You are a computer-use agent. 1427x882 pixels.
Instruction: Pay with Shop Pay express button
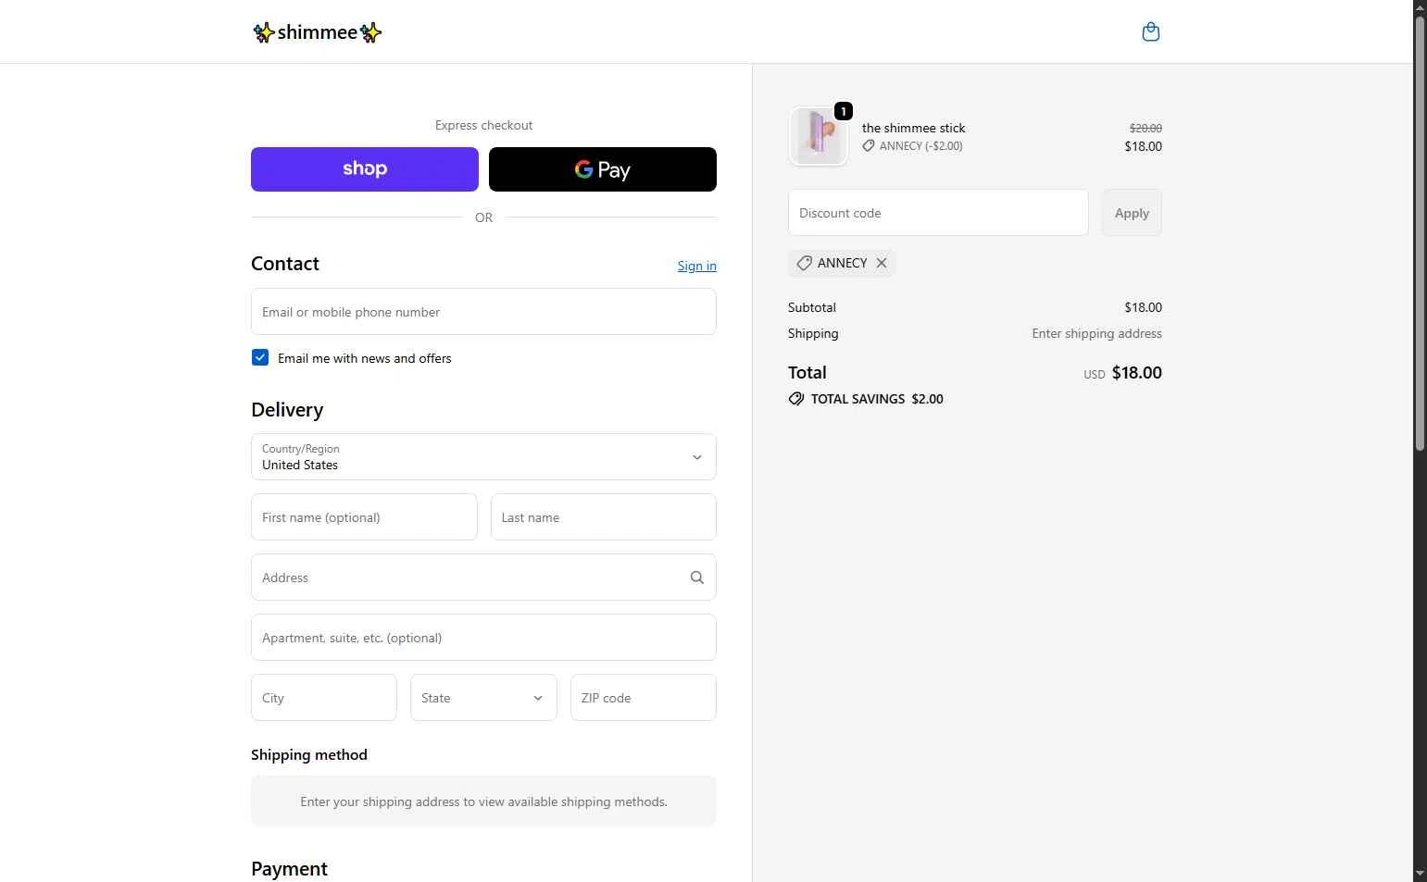pos(365,169)
